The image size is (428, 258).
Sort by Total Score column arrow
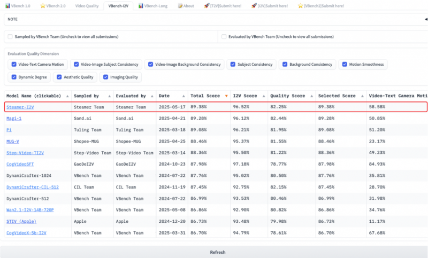tap(226, 96)
